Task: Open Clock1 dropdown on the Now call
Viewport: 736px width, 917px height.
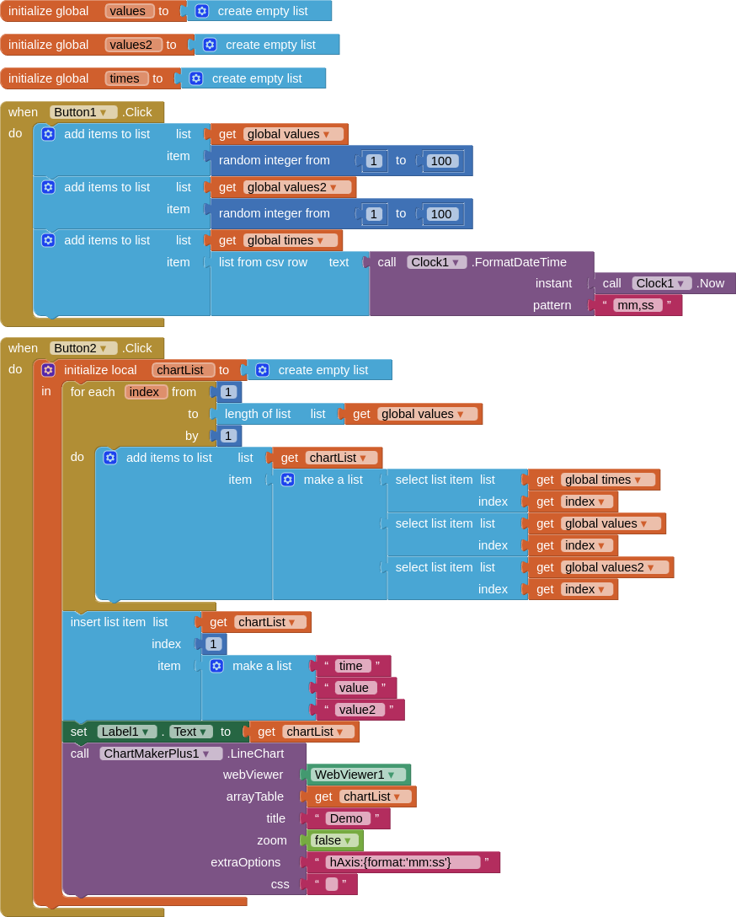Action: pos(662,283)
